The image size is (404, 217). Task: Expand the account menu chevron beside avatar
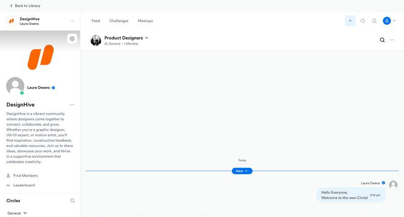pos(394,21)
